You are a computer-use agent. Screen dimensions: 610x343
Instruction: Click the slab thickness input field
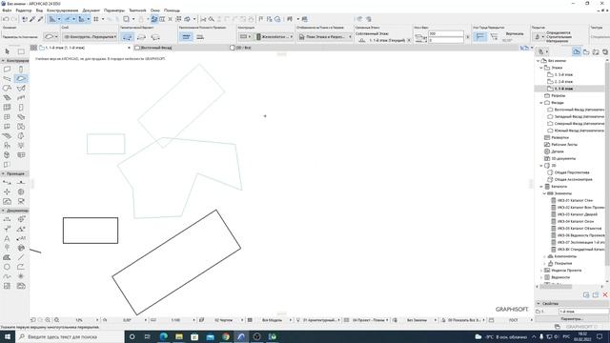[x=445, y=34]
